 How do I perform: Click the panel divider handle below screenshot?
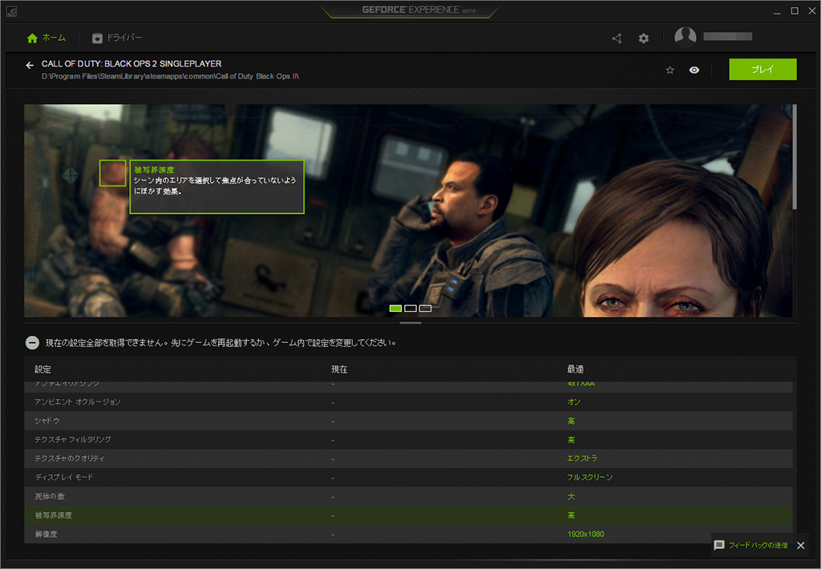(x=410, y=323)
